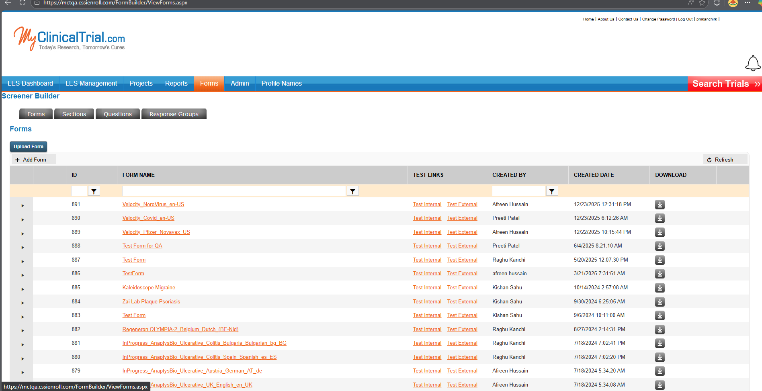The width and height of the screenshot is (762, 391).
Task: Expand row 890 details
Action: click(23, 220)
